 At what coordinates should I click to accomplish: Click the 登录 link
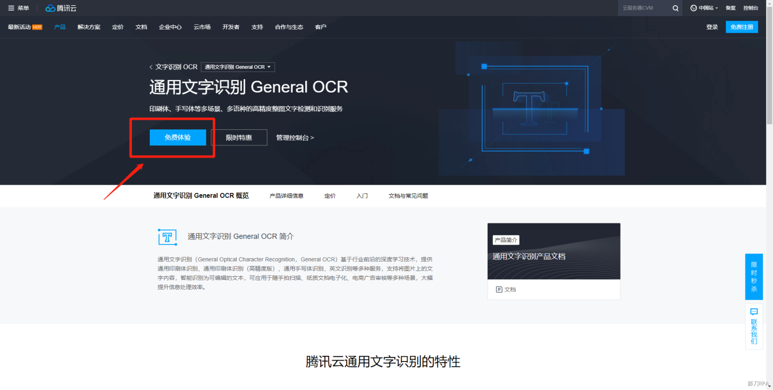[712, 27]
